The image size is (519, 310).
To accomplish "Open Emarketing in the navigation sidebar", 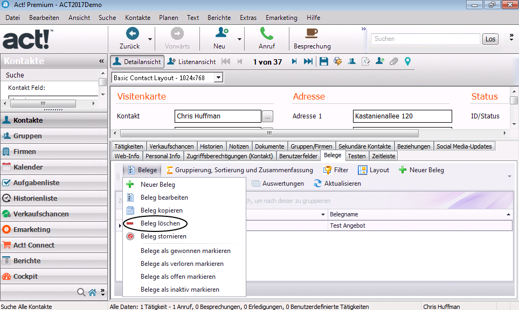I will point(54,229).
